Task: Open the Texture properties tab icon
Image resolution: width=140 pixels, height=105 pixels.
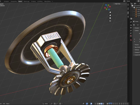Action: click(x=131, y=40)
